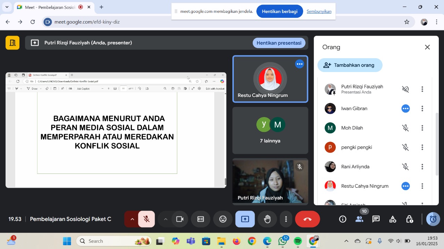Viewport: 444px width, 249px height.
Task: Leave call with red hang-up button
Action: click(307, 219)
